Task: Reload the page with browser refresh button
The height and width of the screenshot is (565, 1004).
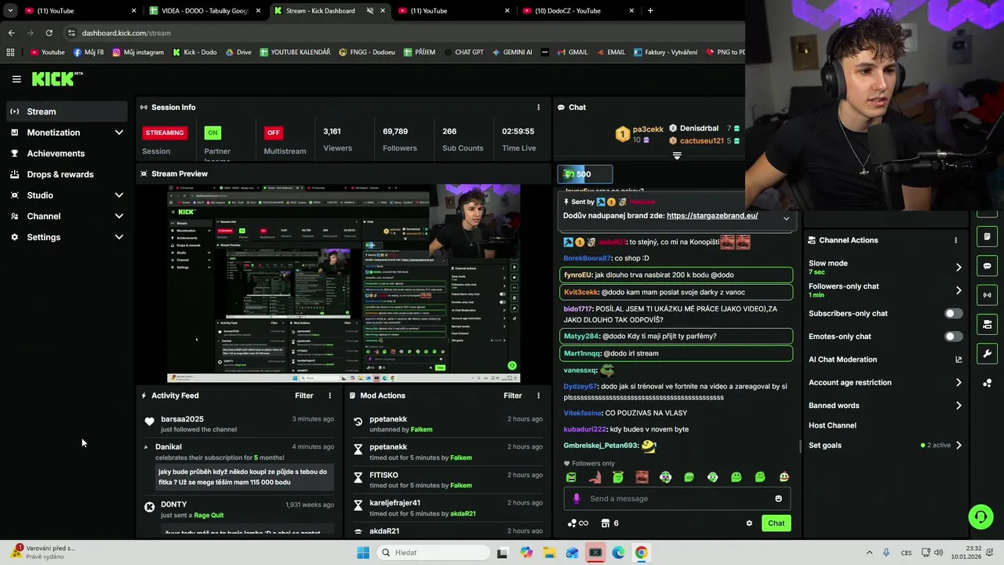Action: click(x=49, y=33)
